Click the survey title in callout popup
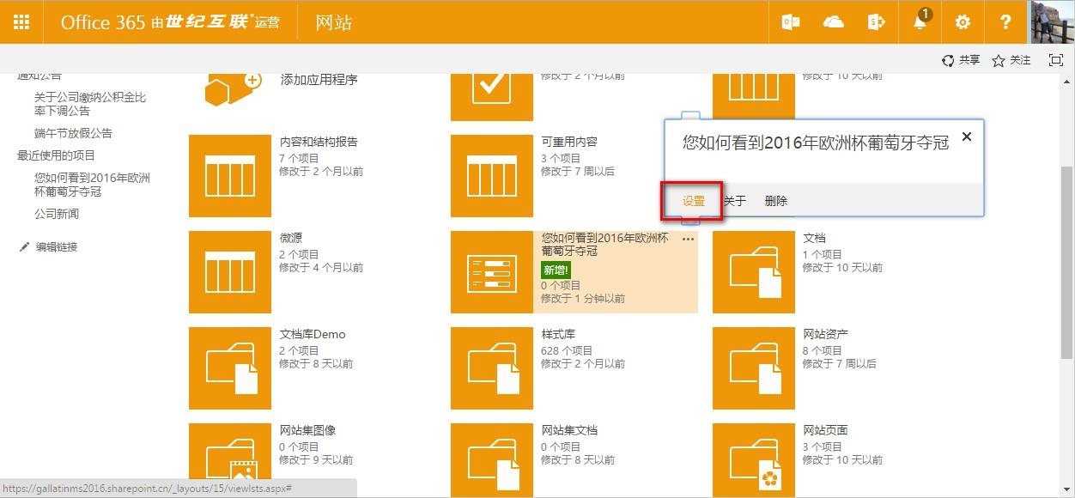1075x498 pixels. 816,143
